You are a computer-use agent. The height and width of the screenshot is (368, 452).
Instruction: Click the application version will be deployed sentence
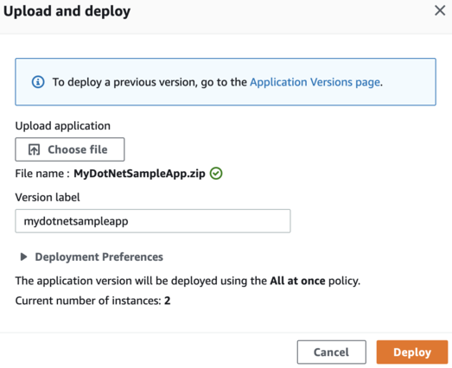coord(188,281)
